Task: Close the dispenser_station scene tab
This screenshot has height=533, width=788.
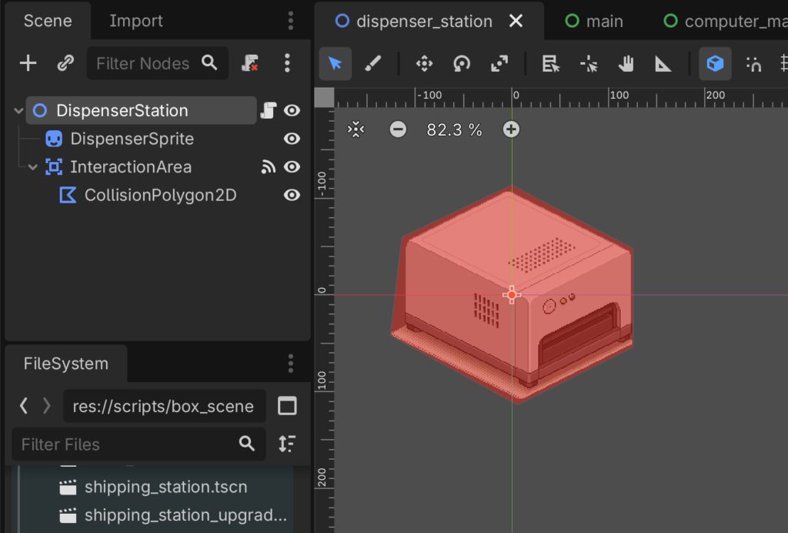Action: pos(516,21)
